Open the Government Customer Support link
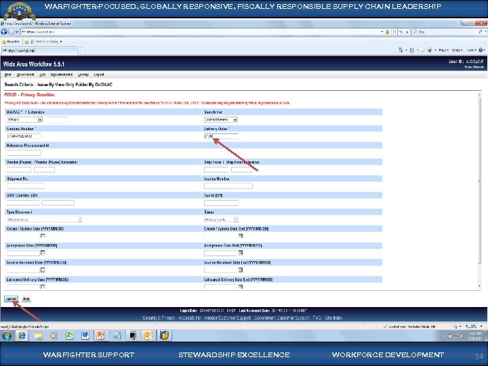 pos(282,318)
